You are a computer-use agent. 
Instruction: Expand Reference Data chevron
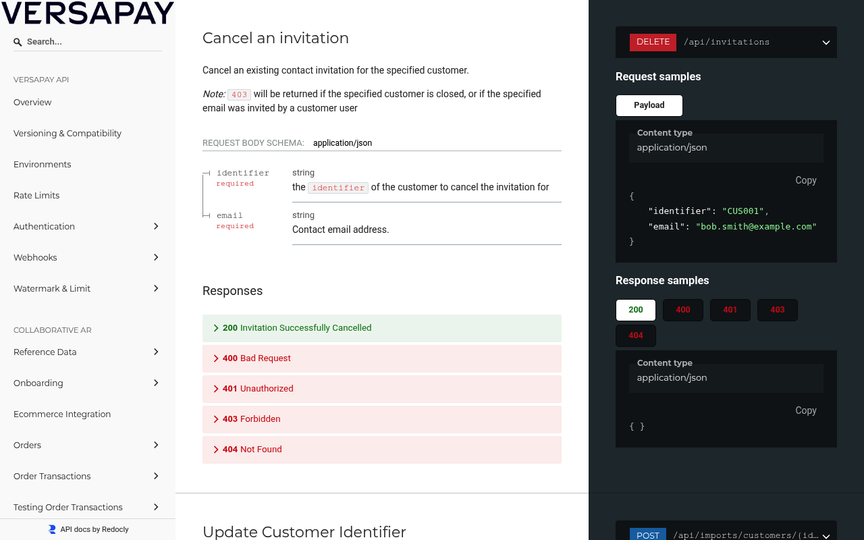(156, 352)
